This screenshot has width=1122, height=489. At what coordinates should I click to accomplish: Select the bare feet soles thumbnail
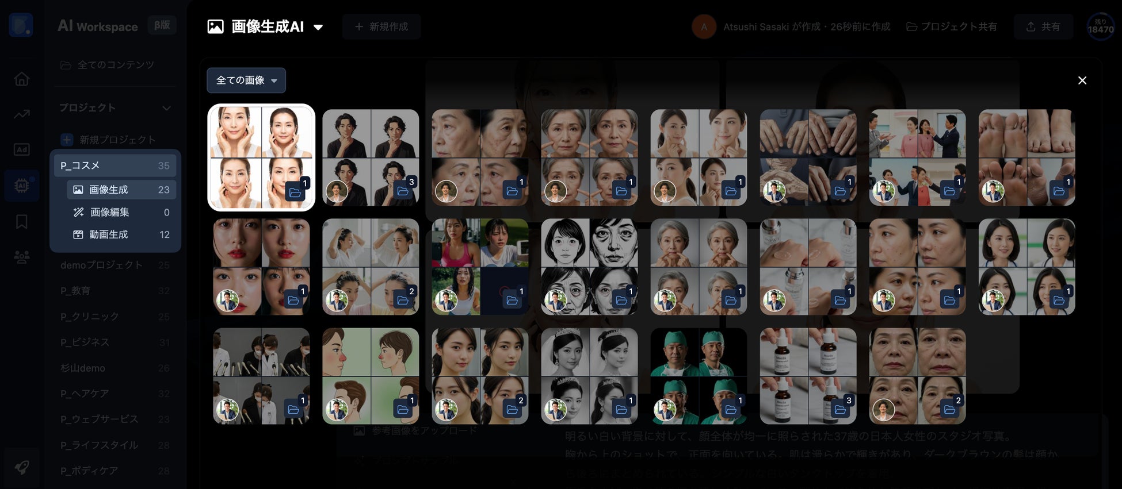(x=1026, y=157)
